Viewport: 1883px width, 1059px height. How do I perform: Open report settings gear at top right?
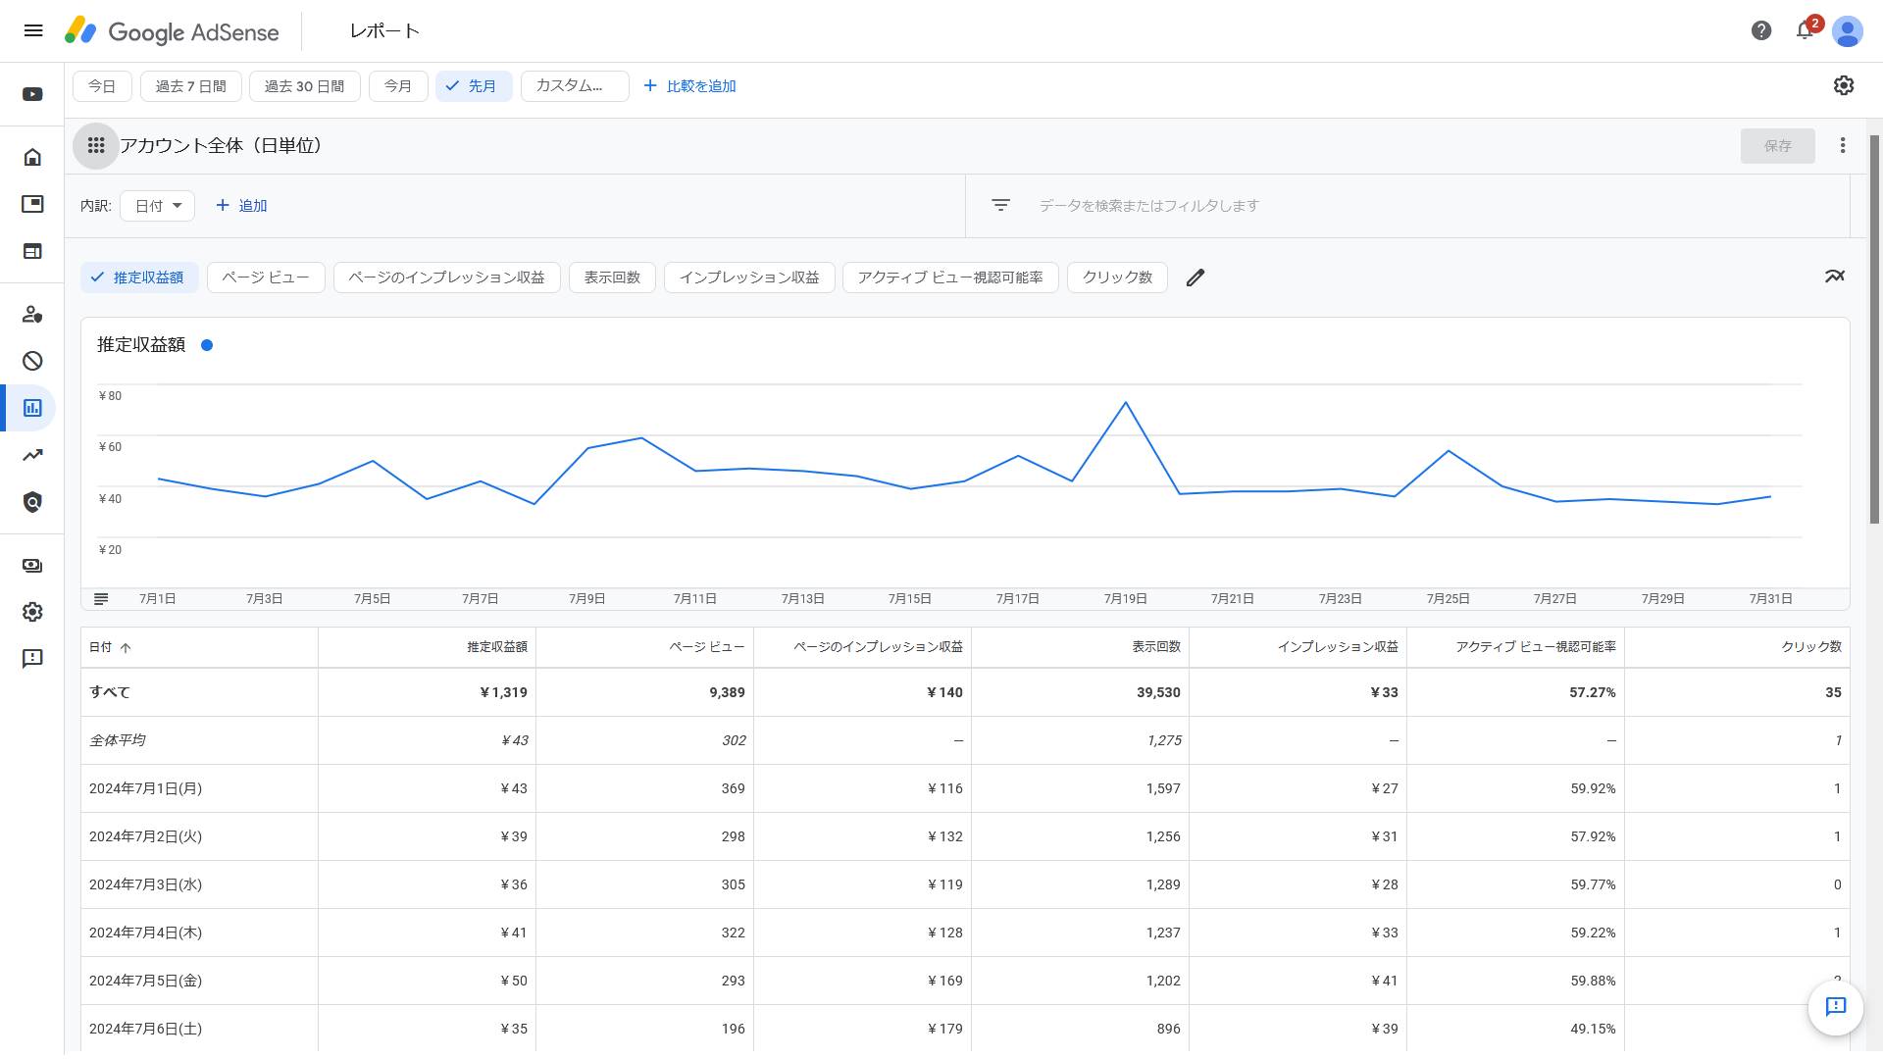1844,85
